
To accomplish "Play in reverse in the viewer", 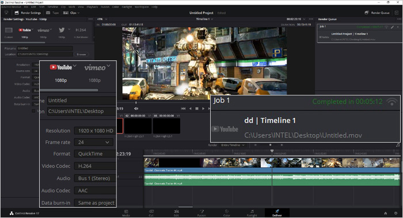I will 190,109.
